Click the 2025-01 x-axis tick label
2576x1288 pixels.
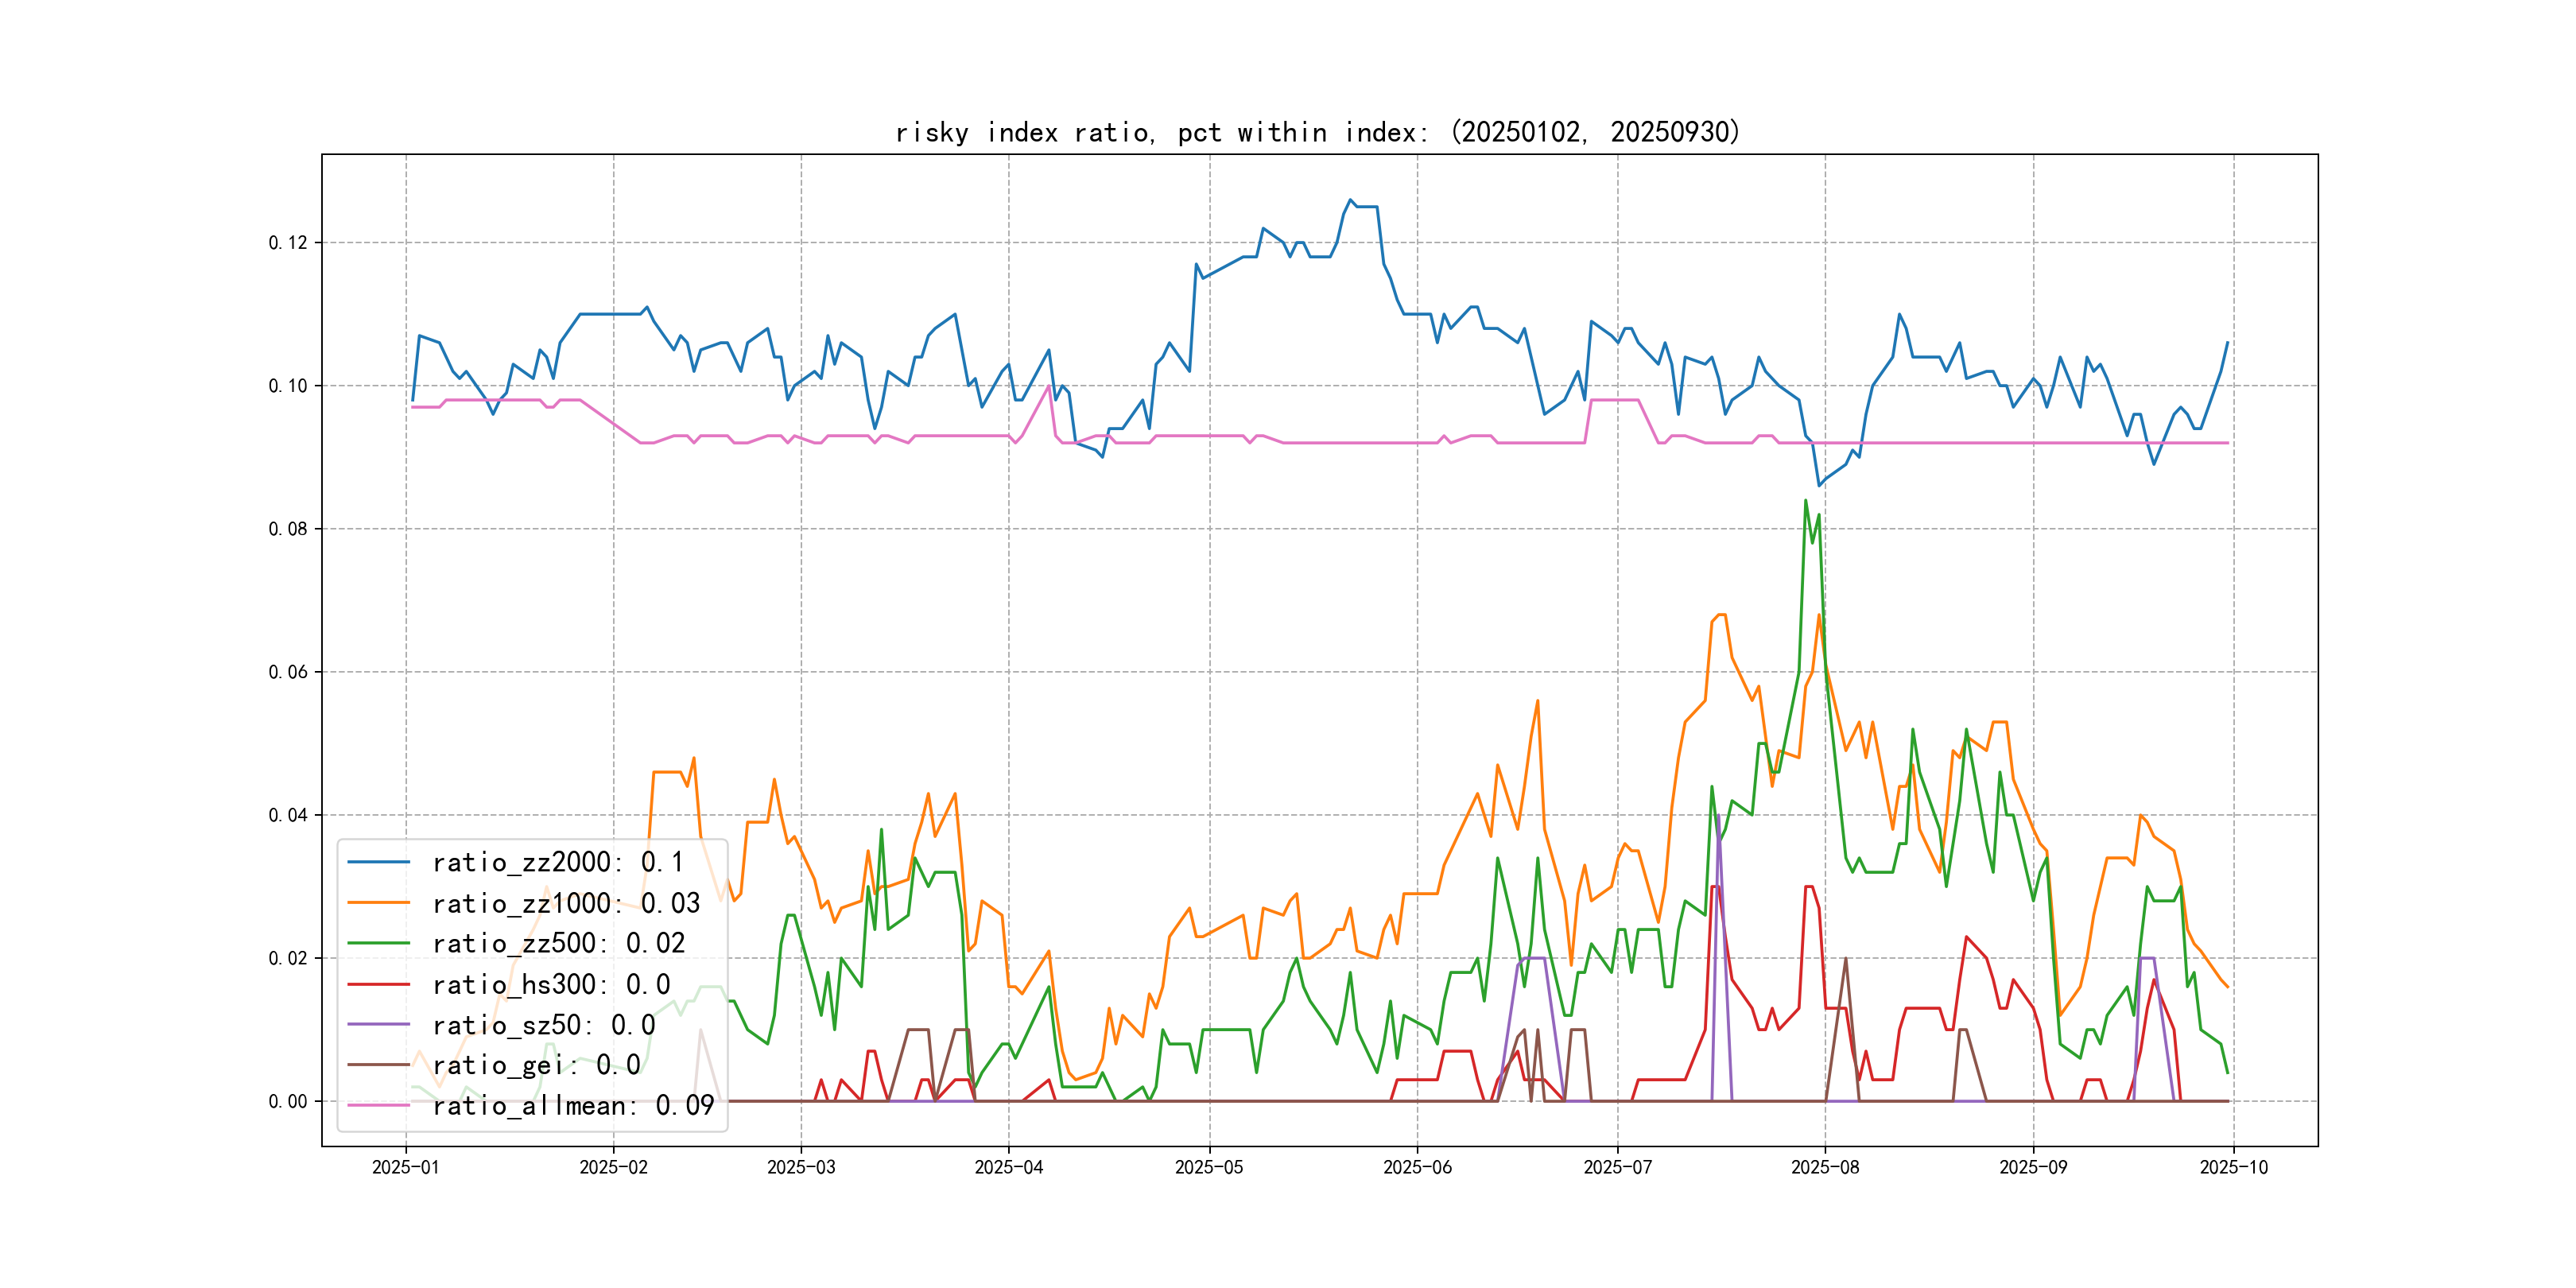point(405,1167)
